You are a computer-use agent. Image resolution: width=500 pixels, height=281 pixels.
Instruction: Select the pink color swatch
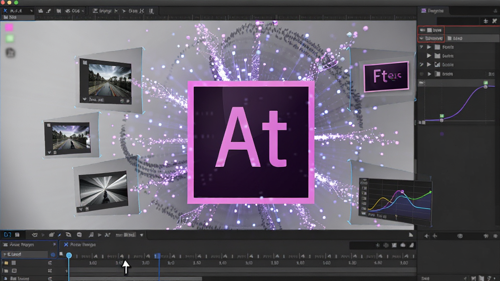[x=9, y=28]
